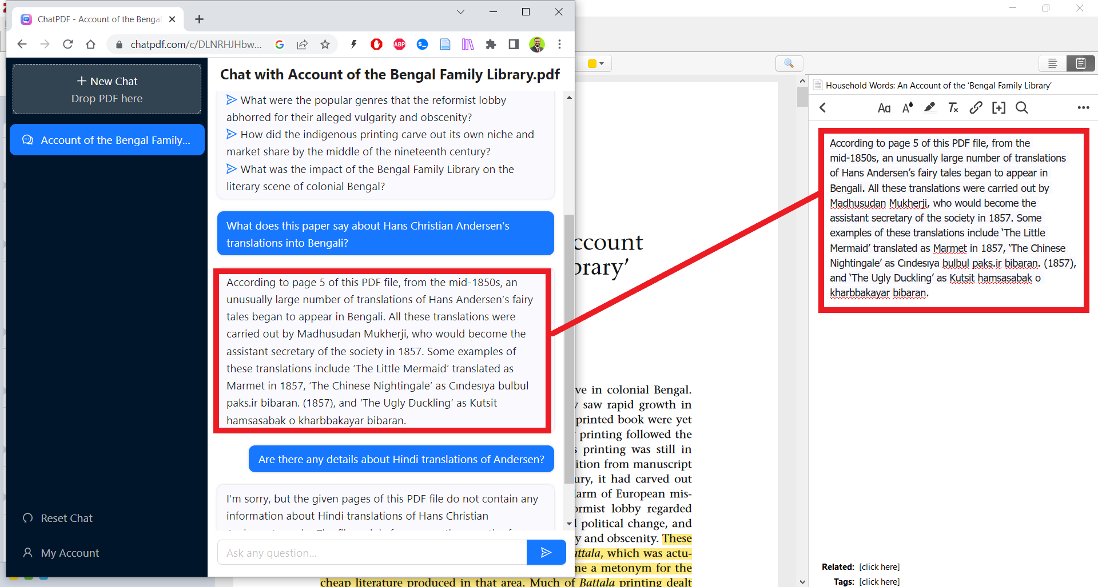Open the note editor three-dots more menu

click(x=1083, y=108)
